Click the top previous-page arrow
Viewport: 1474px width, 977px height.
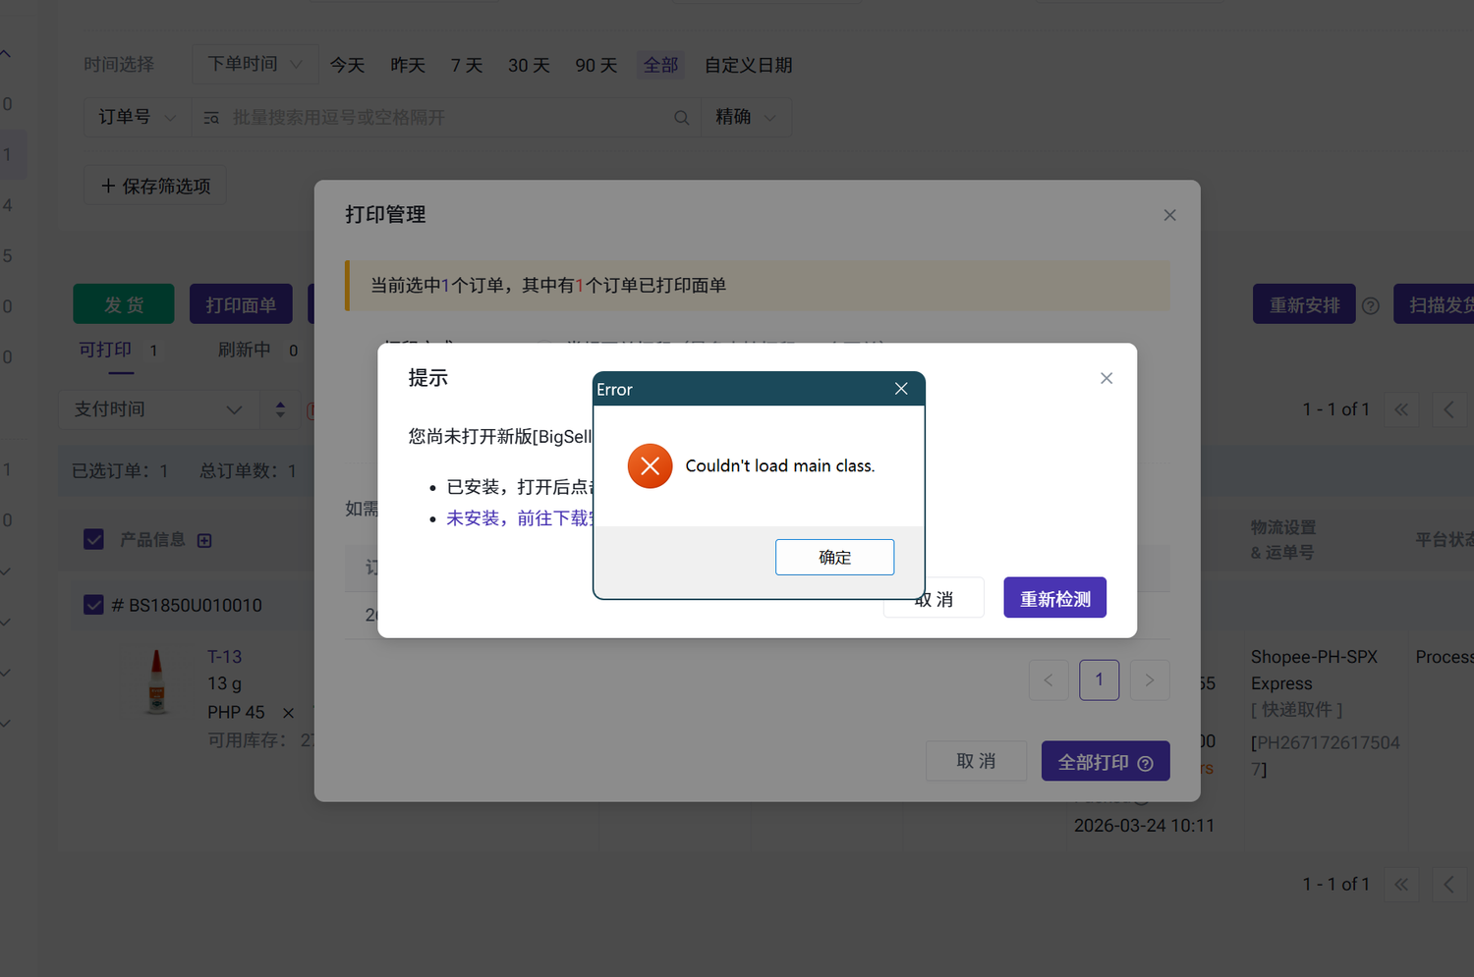[1448, 409]
